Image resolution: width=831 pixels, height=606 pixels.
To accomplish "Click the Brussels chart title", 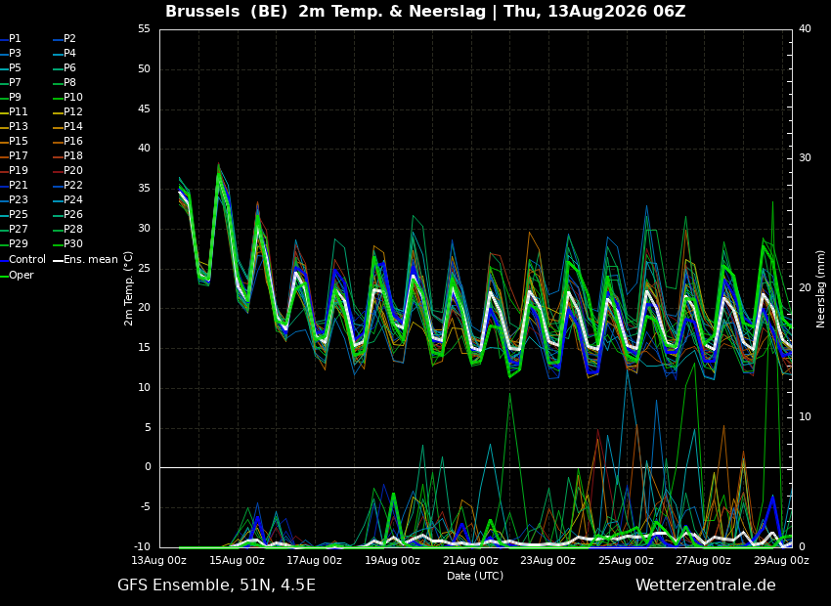I will (x=425, y=11).
